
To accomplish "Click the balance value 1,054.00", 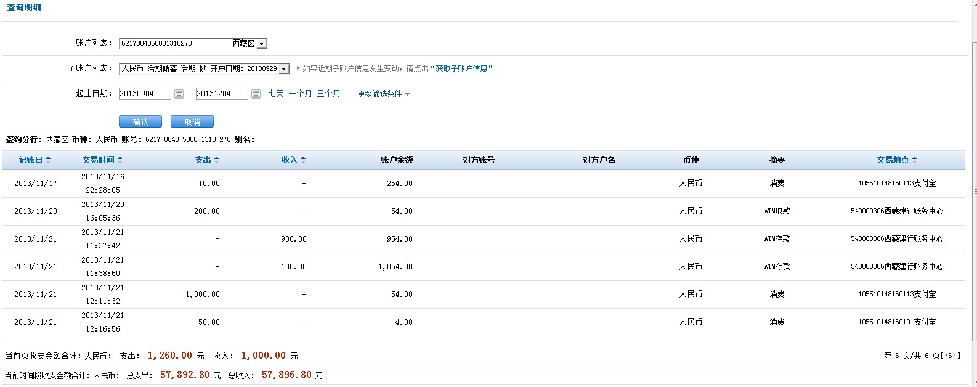I will click(x=395, y=267).
